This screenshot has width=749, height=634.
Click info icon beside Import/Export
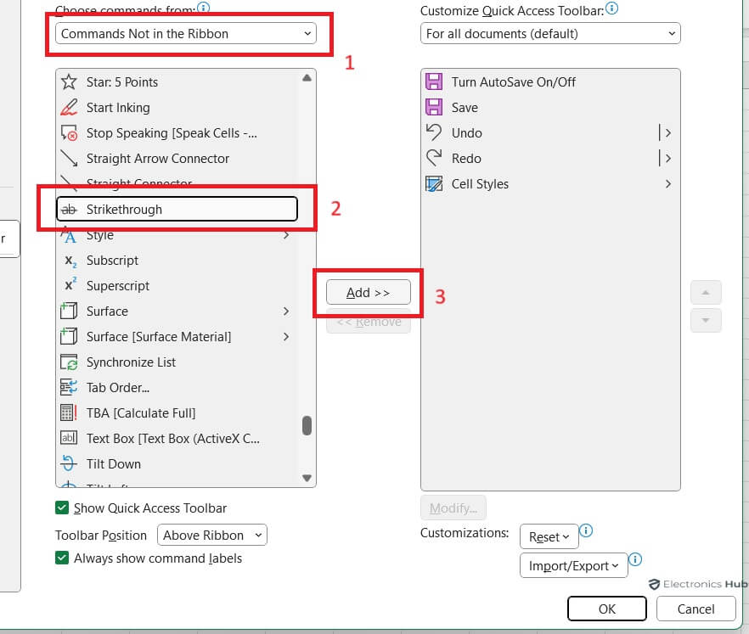[635, 559]
